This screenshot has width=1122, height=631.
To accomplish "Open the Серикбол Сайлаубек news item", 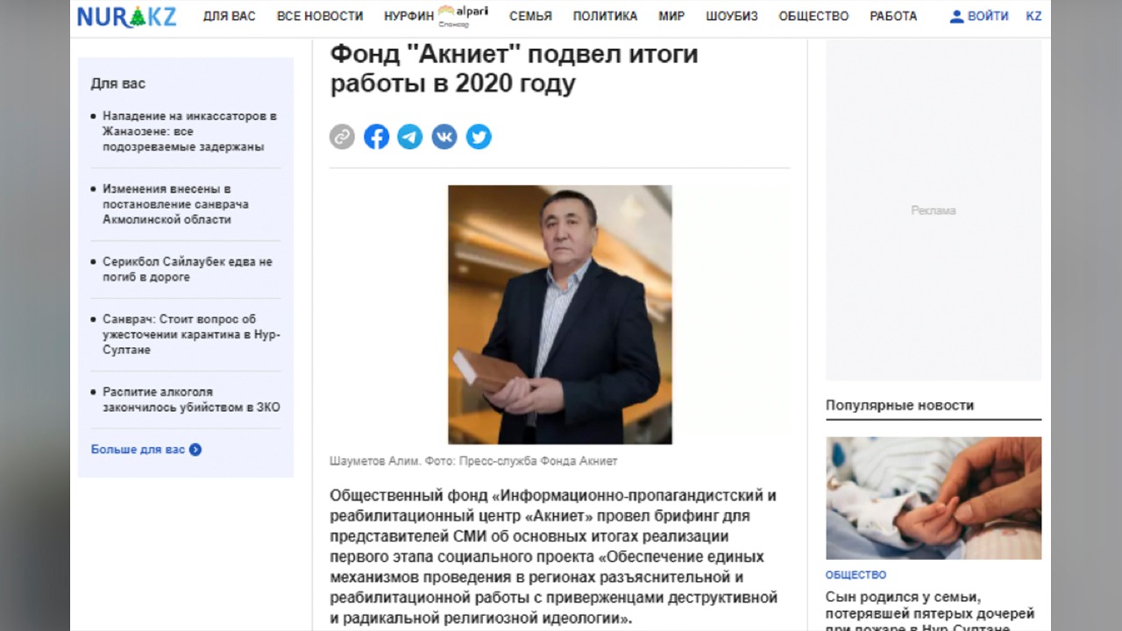I will [188, 269].
